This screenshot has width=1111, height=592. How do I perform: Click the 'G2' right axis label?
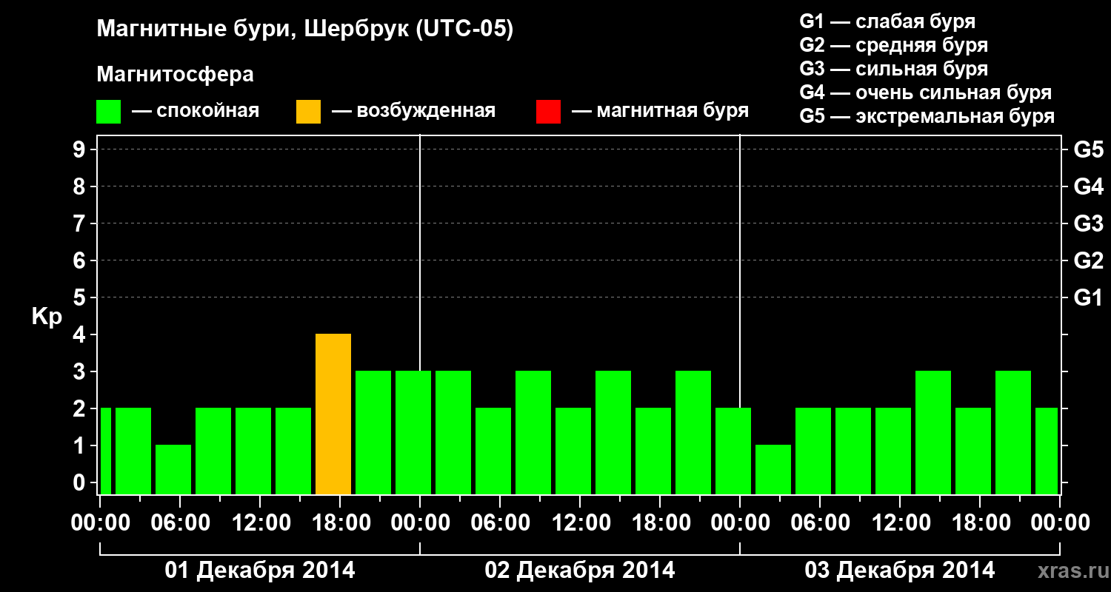(x=1088, y=260)
